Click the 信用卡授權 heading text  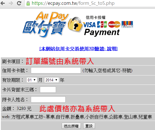click(96, 18)
